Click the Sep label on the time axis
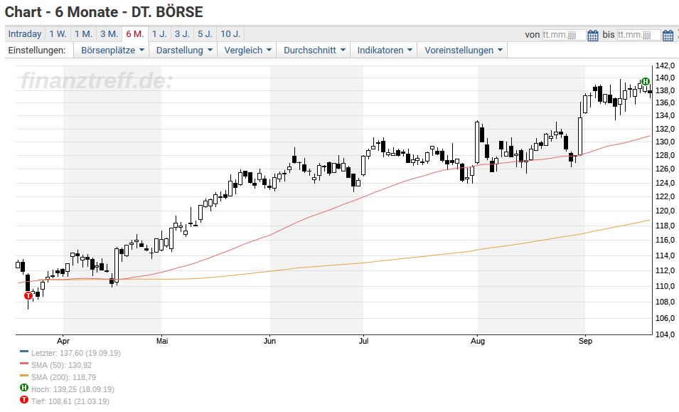The height and width of the screenshot is (412, 679). point(585,341)
